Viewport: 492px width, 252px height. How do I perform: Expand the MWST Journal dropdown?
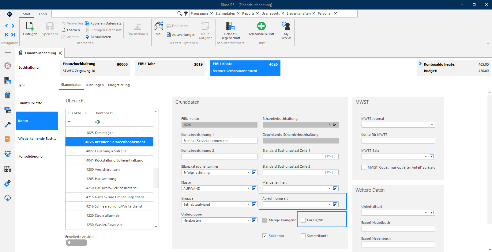(432, 125)
